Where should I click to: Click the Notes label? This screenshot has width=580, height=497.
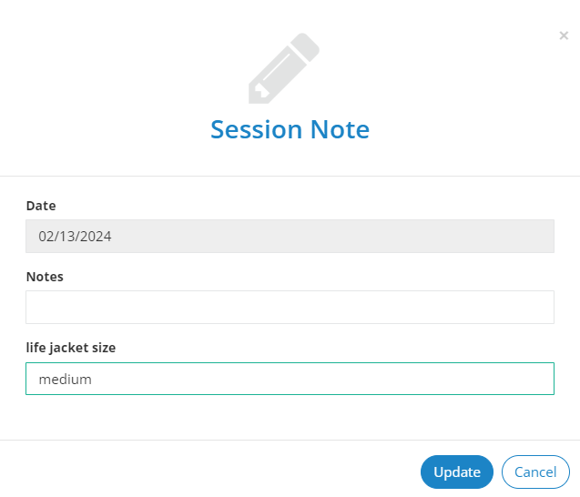click(45, 277)
